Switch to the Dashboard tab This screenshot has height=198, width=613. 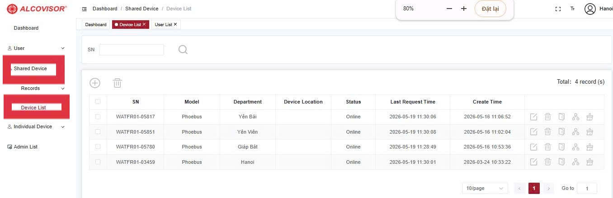96,25
